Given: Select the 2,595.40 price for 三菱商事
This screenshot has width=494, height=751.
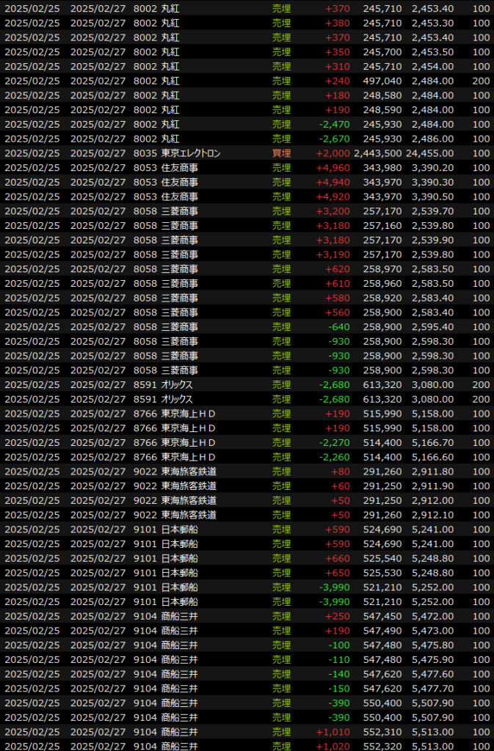Looking at the screenshot, I should pos(432,327).
